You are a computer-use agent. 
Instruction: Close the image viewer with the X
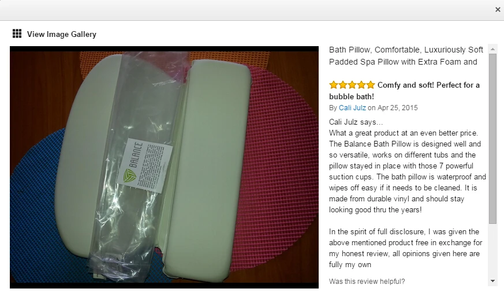498,10
